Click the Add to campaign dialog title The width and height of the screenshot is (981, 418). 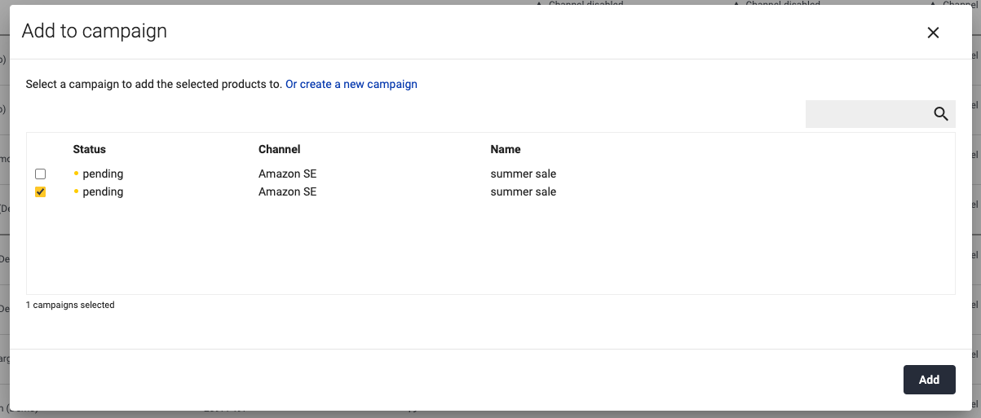coord(95,31)
